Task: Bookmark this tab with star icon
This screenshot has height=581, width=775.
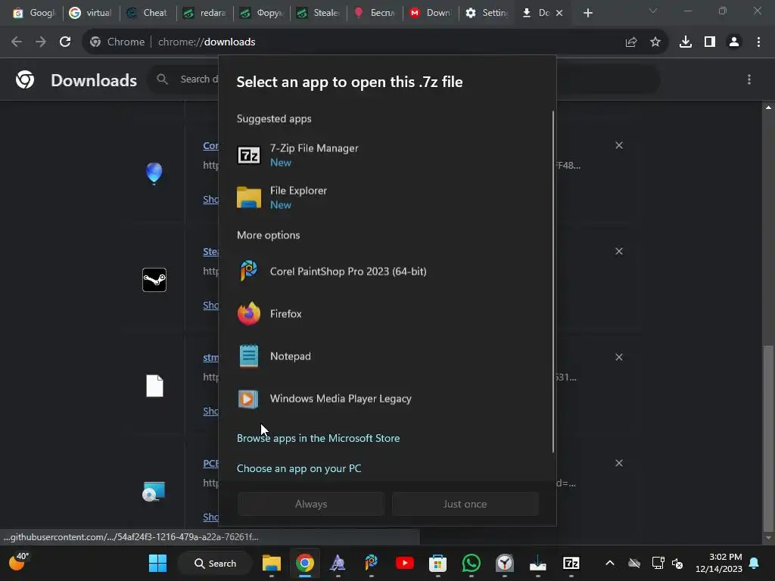Action: (655, 42)
